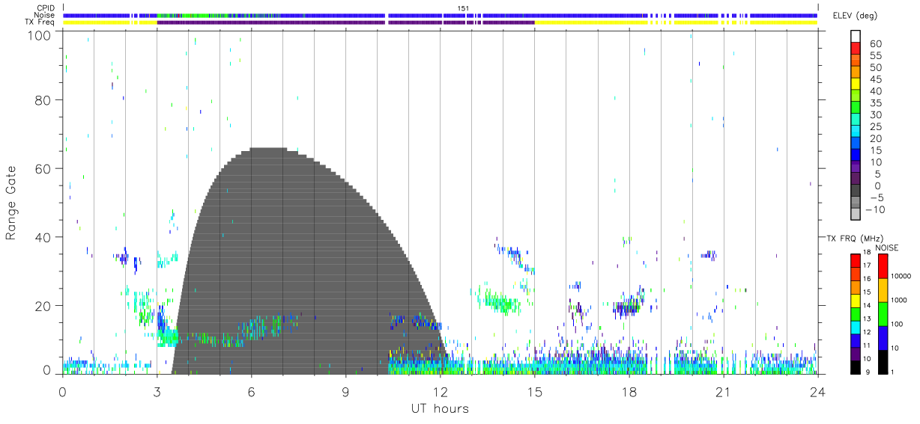920x424 pixels.
Task: Click the 'TX Freq' row label
Action: click(40, 22)
